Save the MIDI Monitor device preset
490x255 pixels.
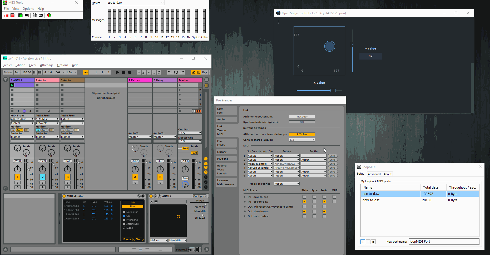click(143, 196)
